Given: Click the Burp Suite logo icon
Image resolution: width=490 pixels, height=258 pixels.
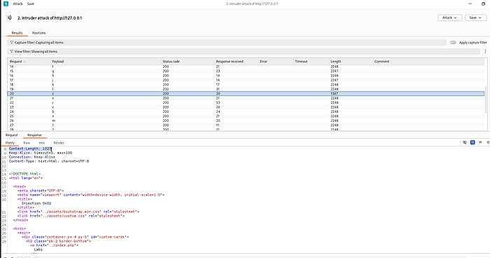Looking at the screenshot, I should tap(6, 4).
